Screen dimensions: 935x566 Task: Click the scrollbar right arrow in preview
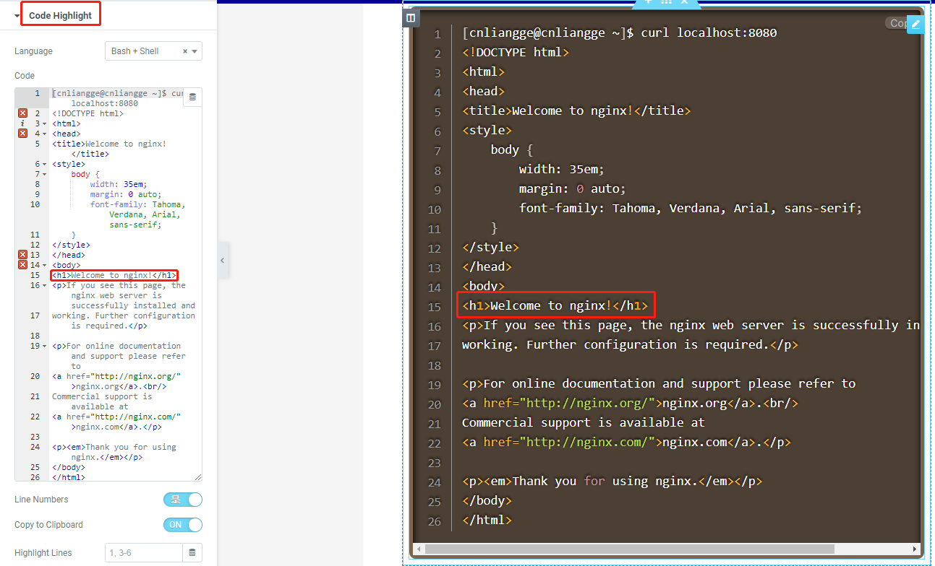[916, 549]
